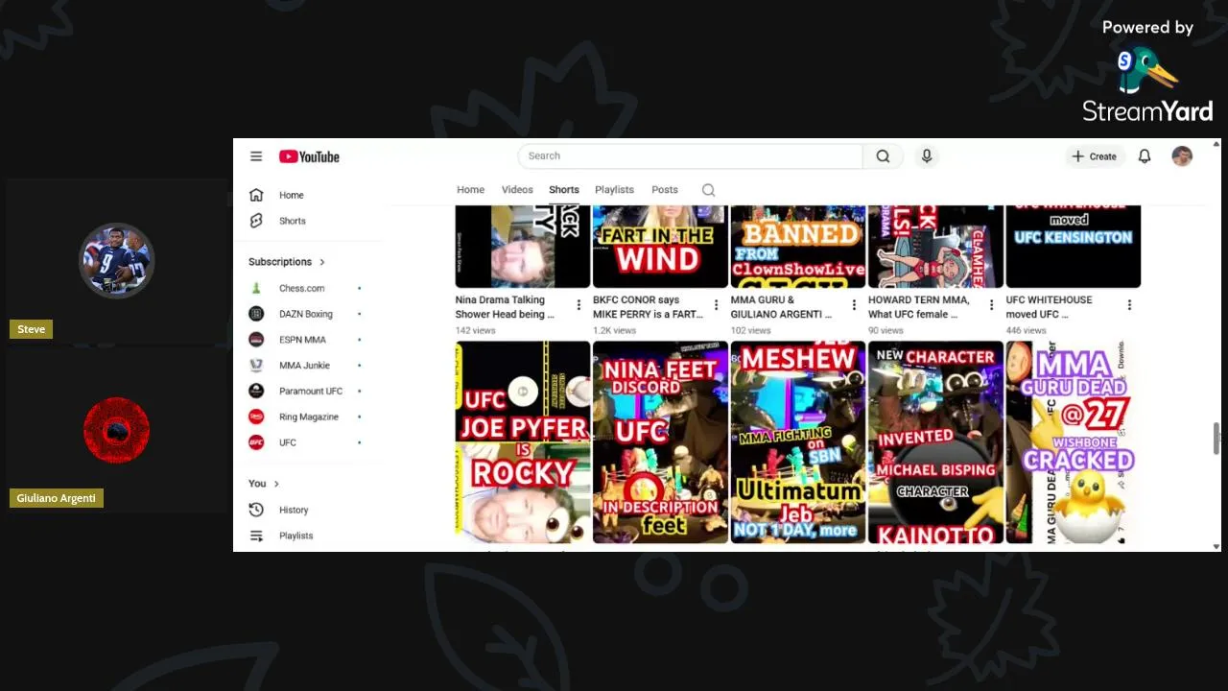This screenshot has height=691, width=1228.
Task: Open options for BKFC CONOR short
Action: (x=716, y=305)
